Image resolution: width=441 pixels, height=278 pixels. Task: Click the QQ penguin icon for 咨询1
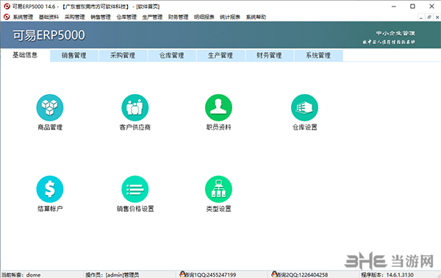[x=182, y=274]
